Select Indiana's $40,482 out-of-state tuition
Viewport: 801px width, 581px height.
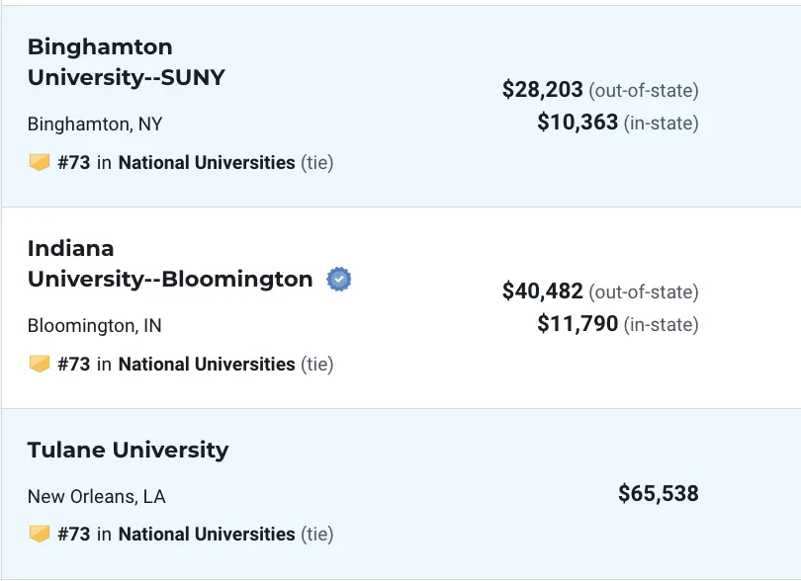pyautogui.click(x=543, y=291)
